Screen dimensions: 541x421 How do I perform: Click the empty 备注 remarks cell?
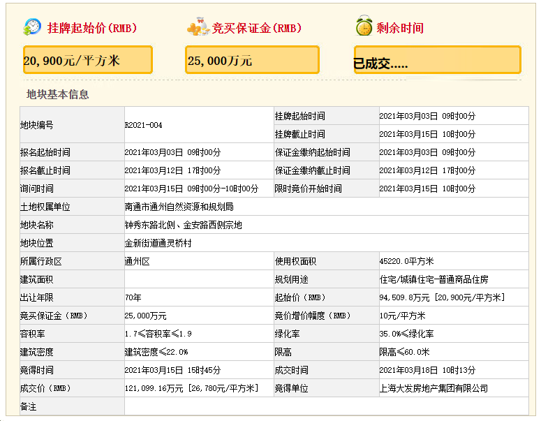(x=327, y=406)
